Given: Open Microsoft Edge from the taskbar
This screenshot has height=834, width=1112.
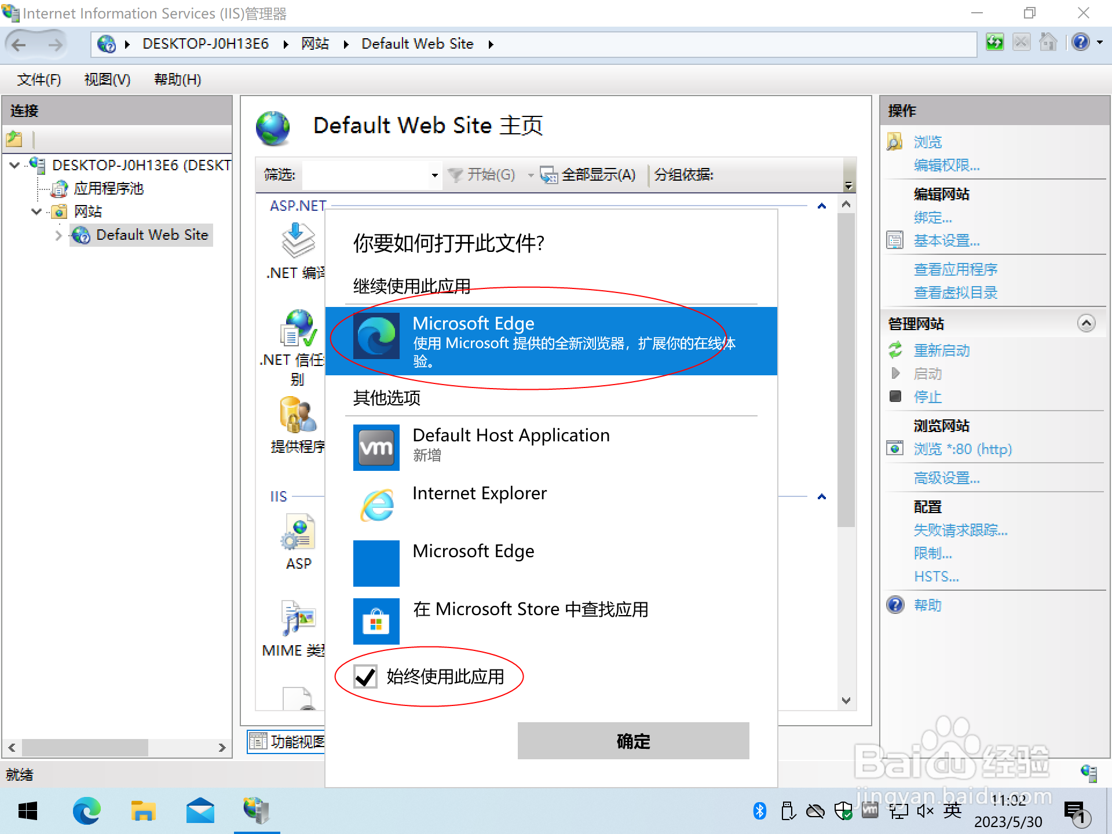Looking at the screenshot, I should [87, 811].
